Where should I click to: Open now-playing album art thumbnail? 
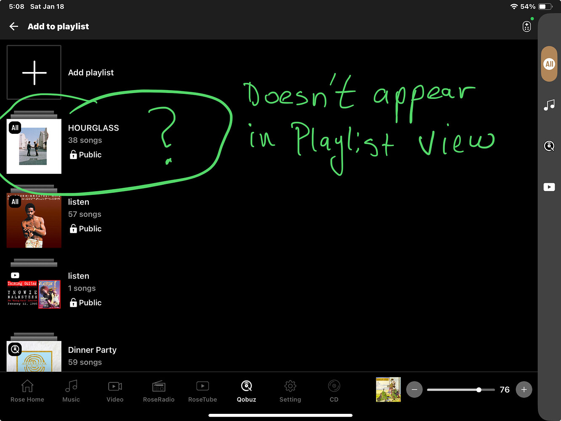(388, 389)
